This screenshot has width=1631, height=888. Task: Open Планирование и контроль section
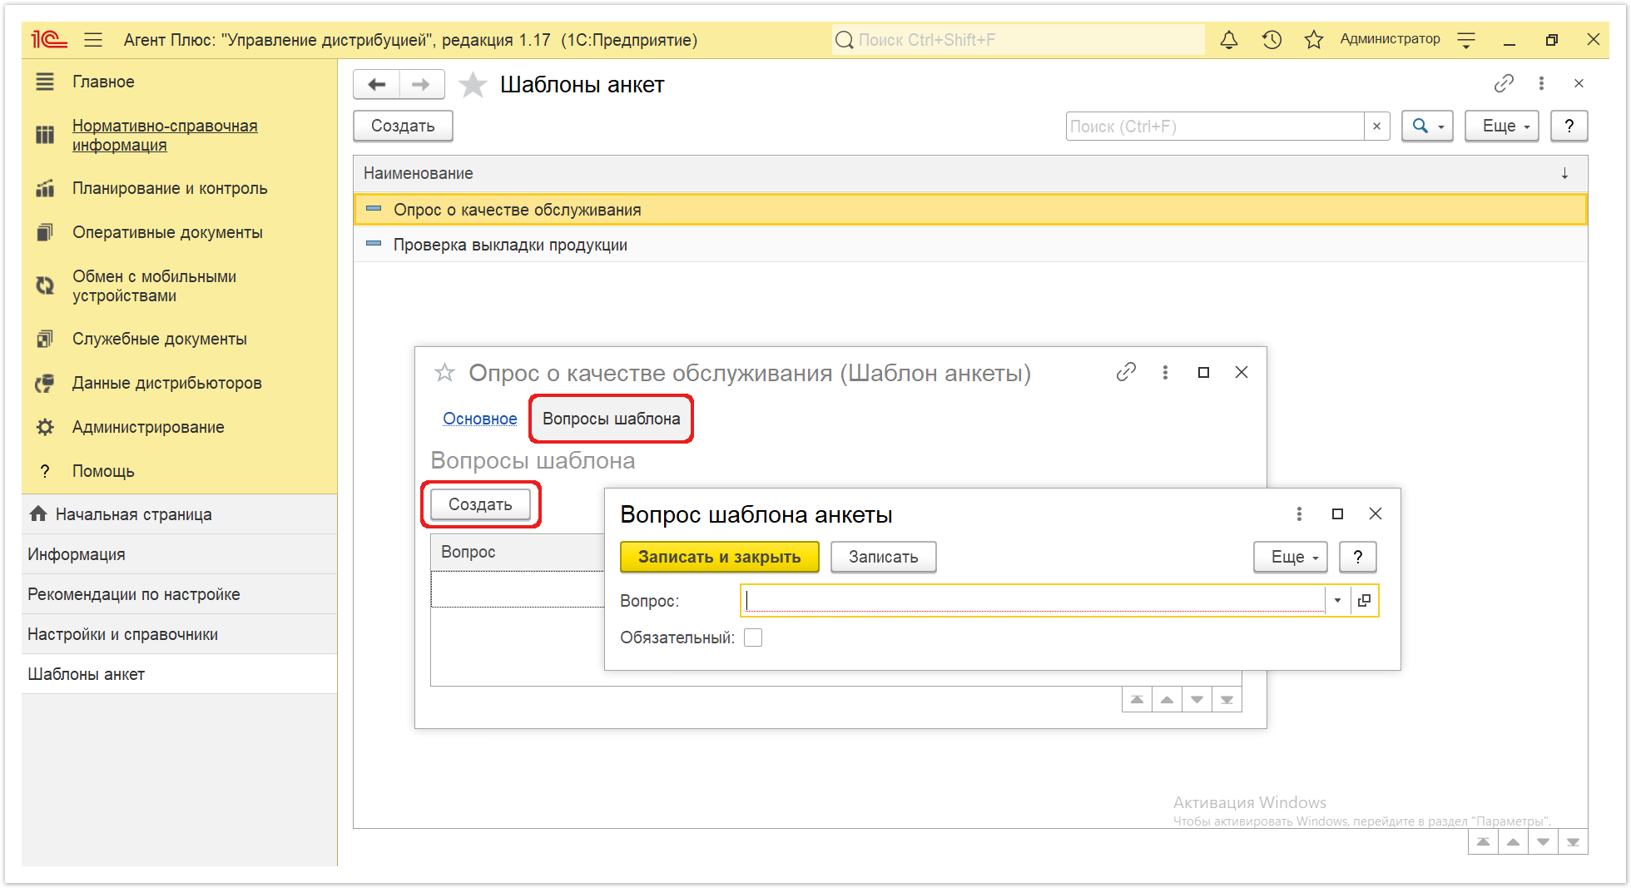point(170,188)
